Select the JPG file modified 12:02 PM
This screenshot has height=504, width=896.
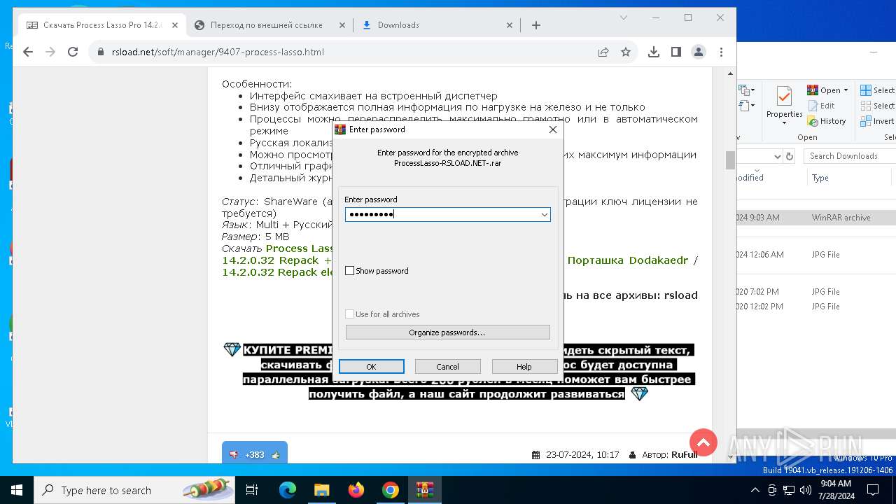tap(816, 307)
